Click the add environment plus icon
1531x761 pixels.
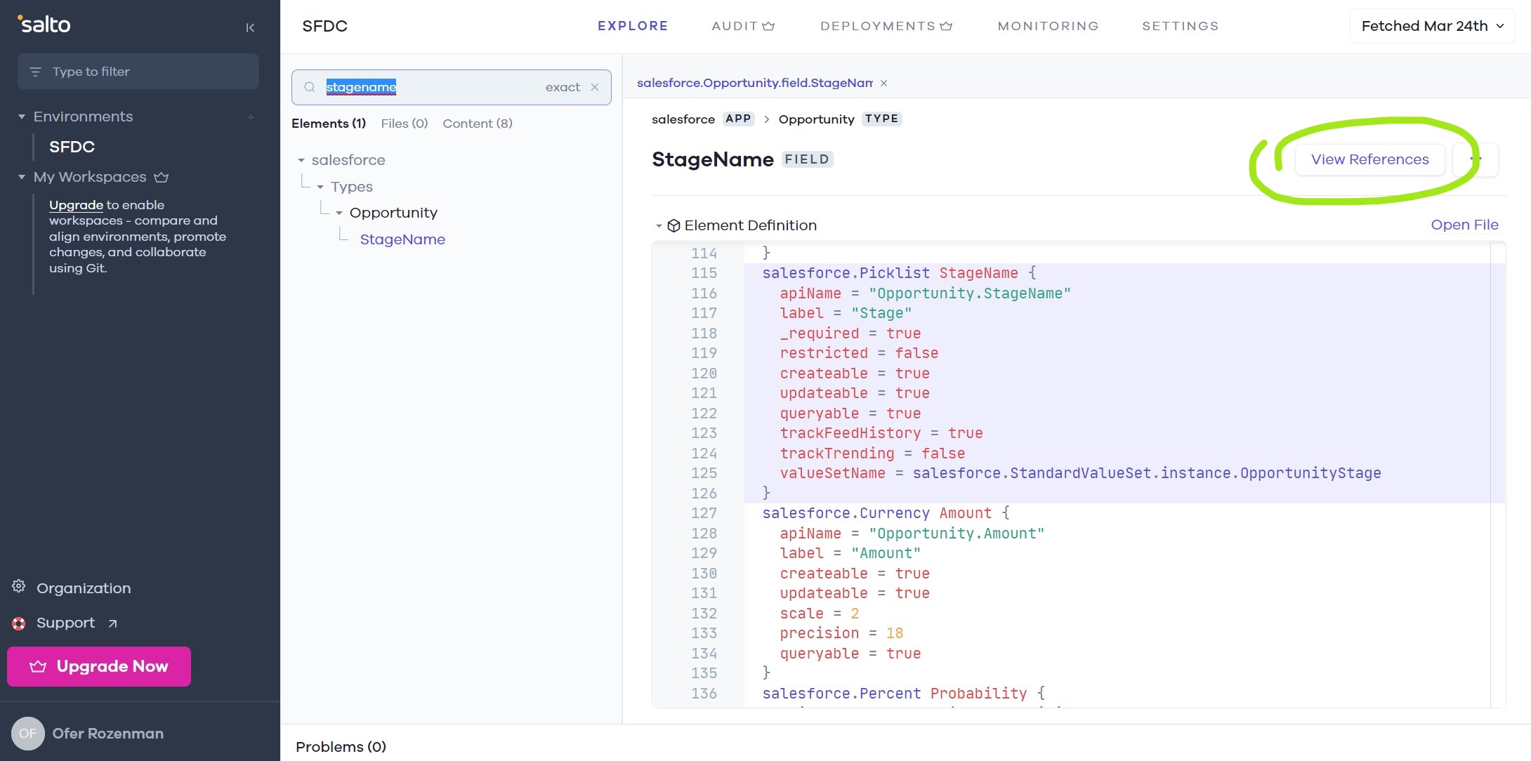[251, 117]
